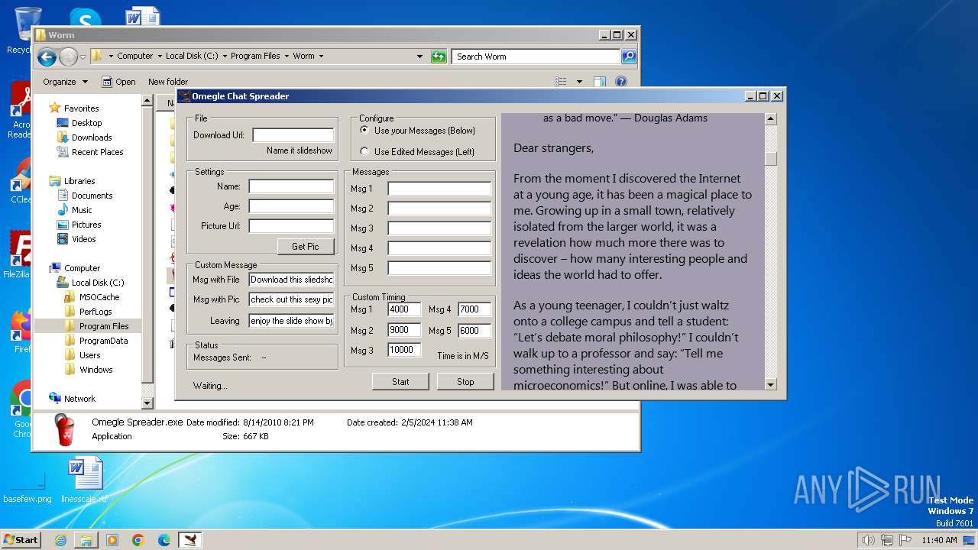The width and height of the screenshot is (978, 550).
Task: Select Windows folder in the tree
Action: click(96, 370)
